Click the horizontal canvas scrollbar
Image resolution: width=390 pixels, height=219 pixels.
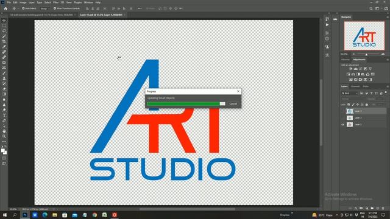tap(187, 209)
